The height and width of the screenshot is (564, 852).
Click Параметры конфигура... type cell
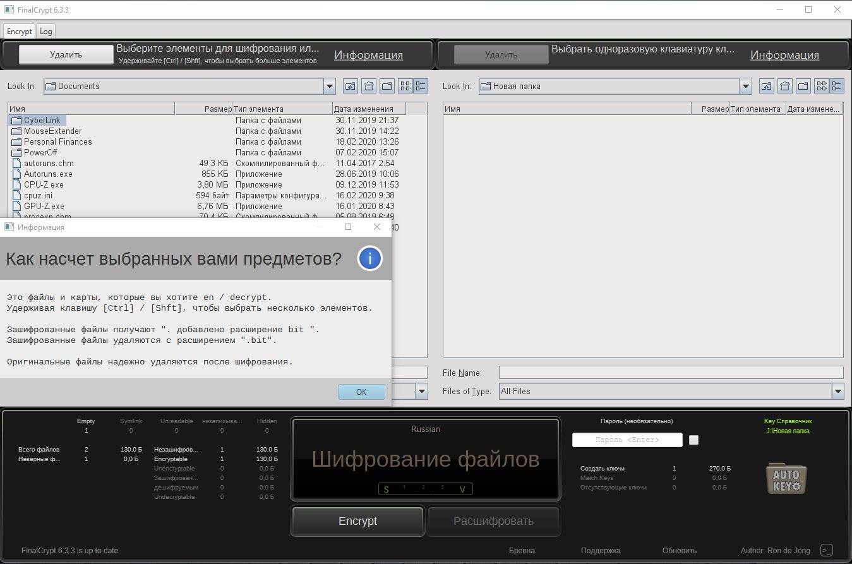281,195
